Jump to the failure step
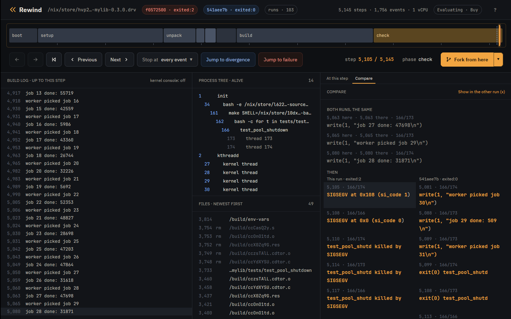 pos(280,60)
